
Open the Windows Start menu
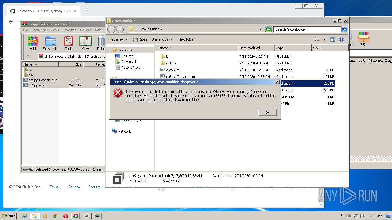(8, 216)
